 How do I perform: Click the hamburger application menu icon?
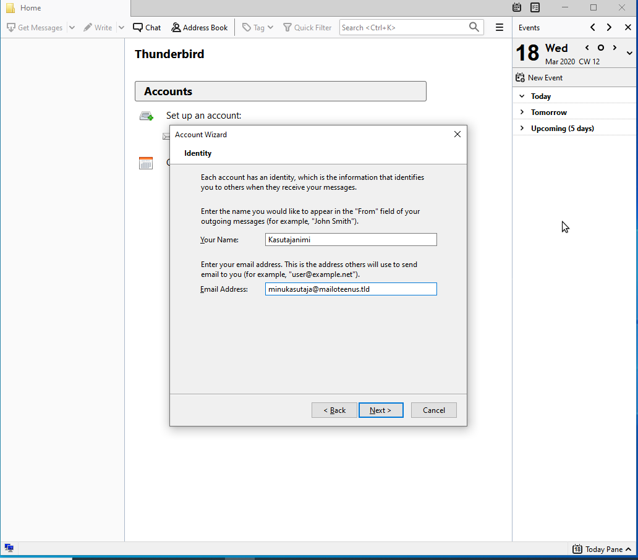500,28
